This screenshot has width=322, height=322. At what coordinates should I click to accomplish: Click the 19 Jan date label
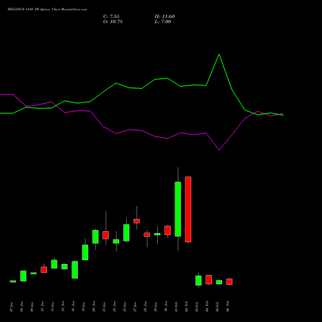pos(84,307)
